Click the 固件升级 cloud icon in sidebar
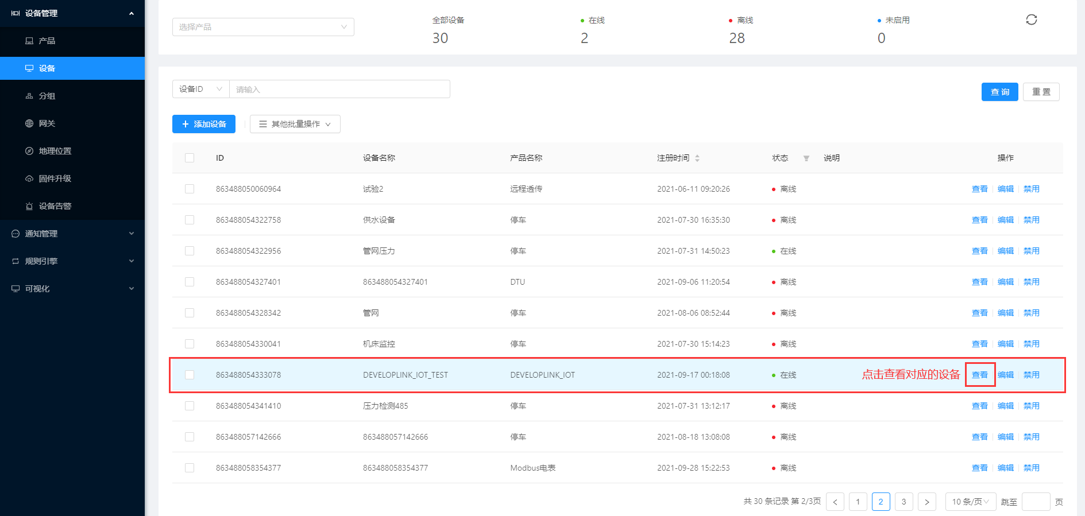 (x=29, y=179)
